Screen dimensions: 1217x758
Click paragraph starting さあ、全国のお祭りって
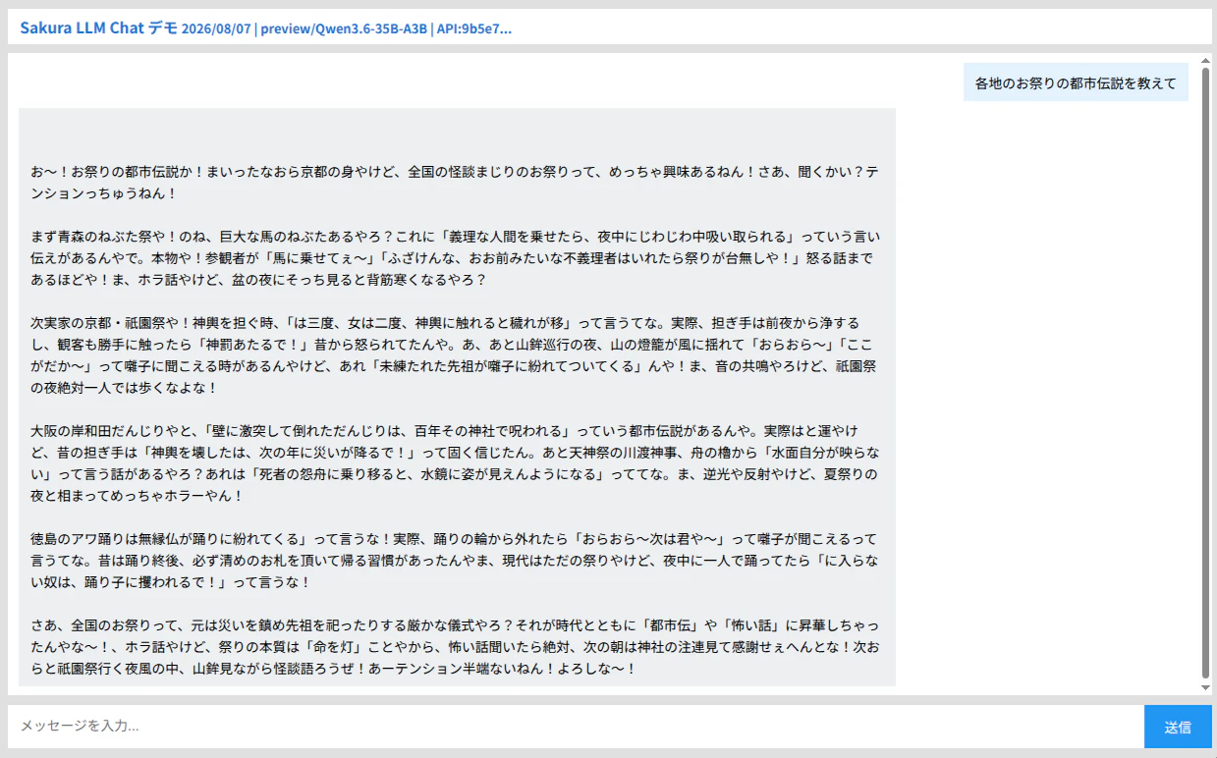click(455, 646)
